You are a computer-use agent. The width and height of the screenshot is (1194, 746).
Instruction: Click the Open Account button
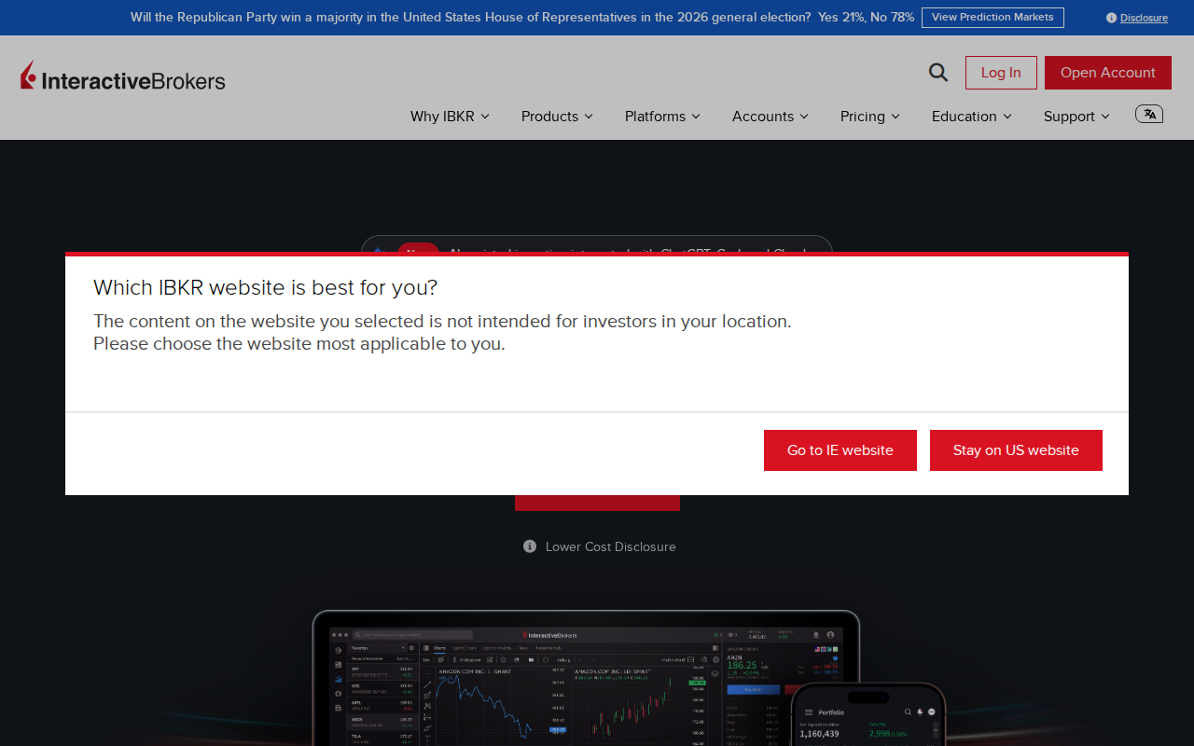pos(1108,73)
